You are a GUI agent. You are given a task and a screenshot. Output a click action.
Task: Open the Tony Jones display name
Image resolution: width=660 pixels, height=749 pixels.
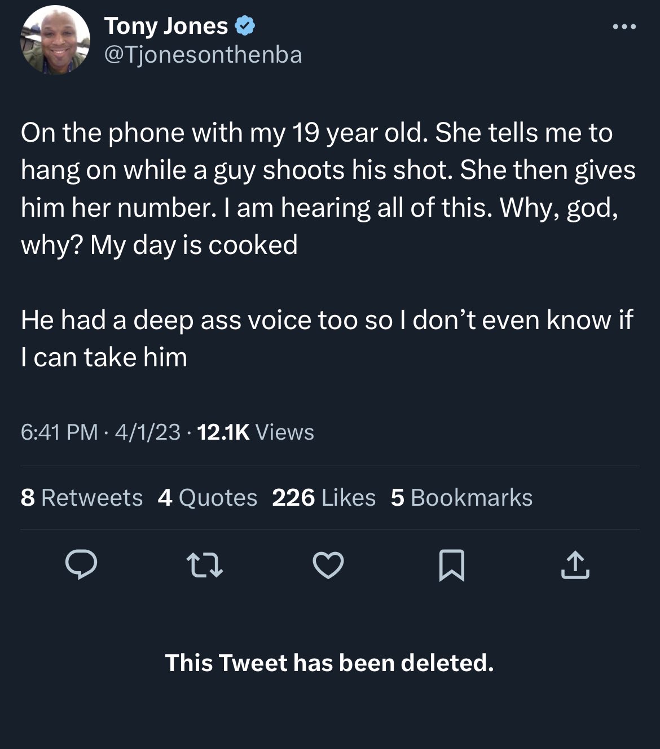(x=166, y=26)
